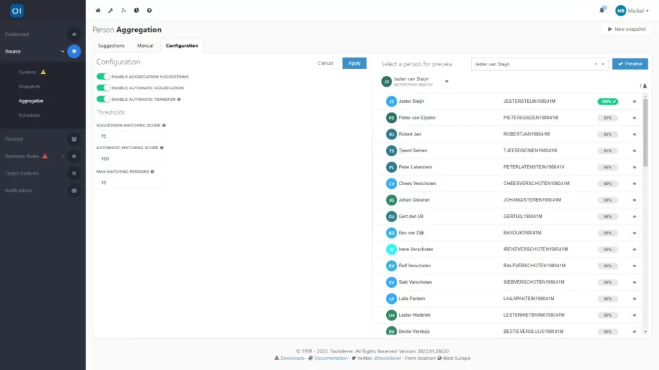Collapse the Source menu chevron
The image size is (659, 370).
point(62,51)
